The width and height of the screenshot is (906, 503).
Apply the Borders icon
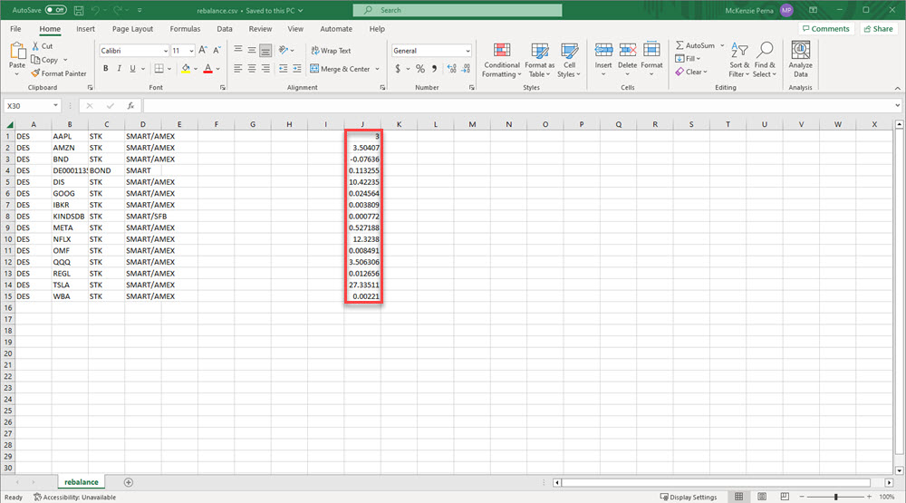coord(159,69)
